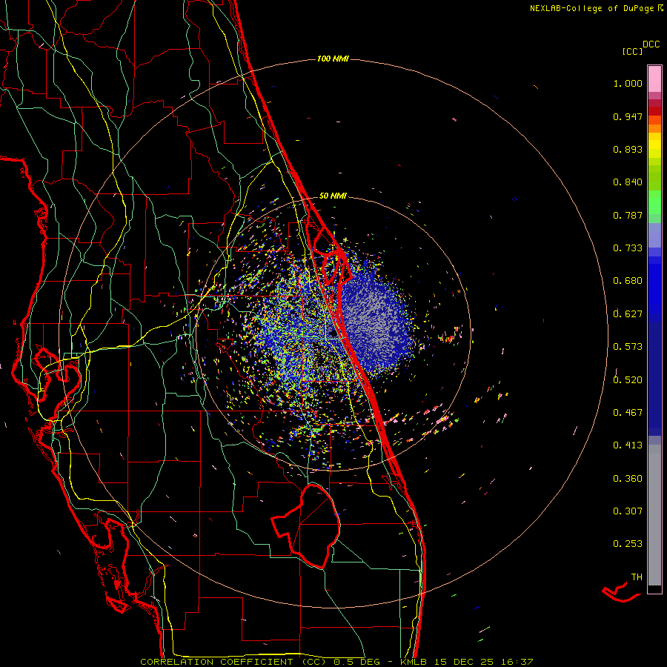The image size is (667, 667).
Task: Select the bright green segment of the color bar
Action: (654, 202)
